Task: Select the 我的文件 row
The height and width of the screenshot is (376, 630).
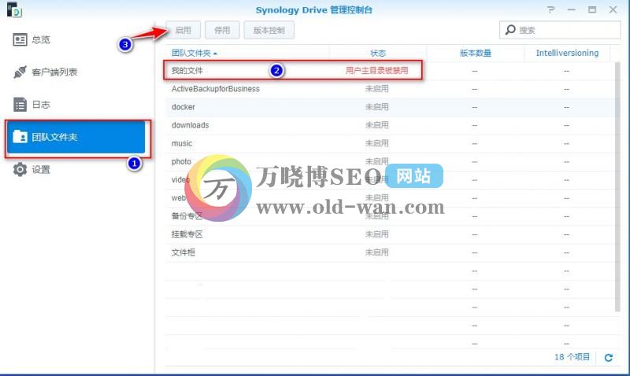Action: point(390,71)
